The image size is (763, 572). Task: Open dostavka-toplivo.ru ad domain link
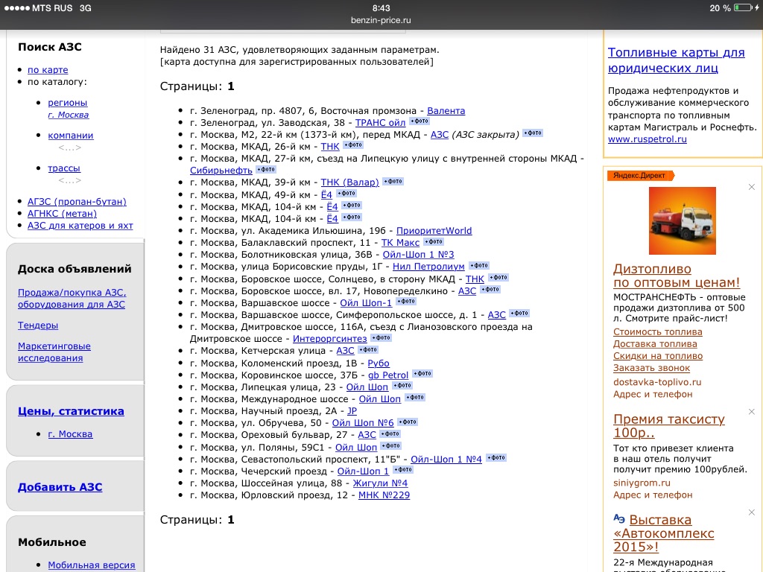pos(657,382)
